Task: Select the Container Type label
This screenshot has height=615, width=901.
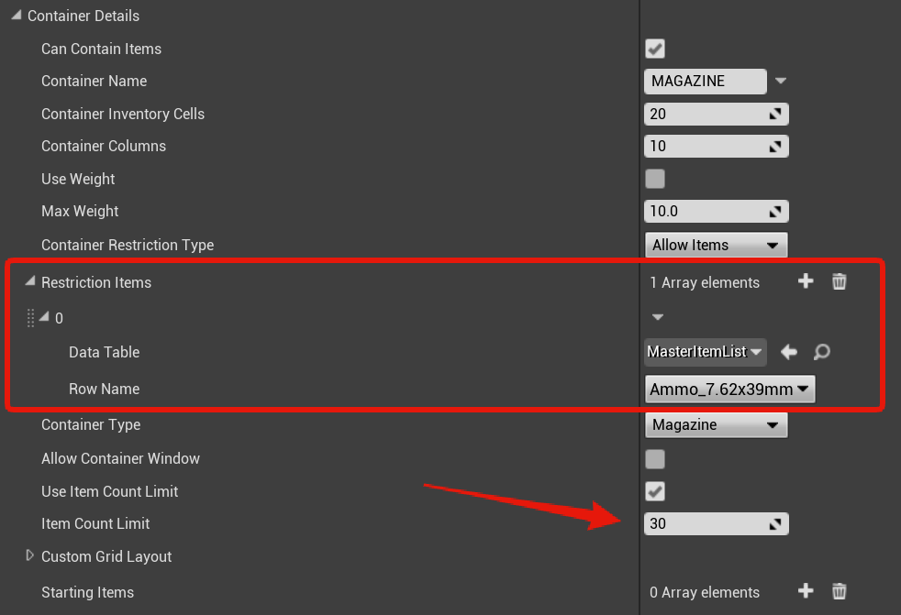Action: (x=91, y=425)
